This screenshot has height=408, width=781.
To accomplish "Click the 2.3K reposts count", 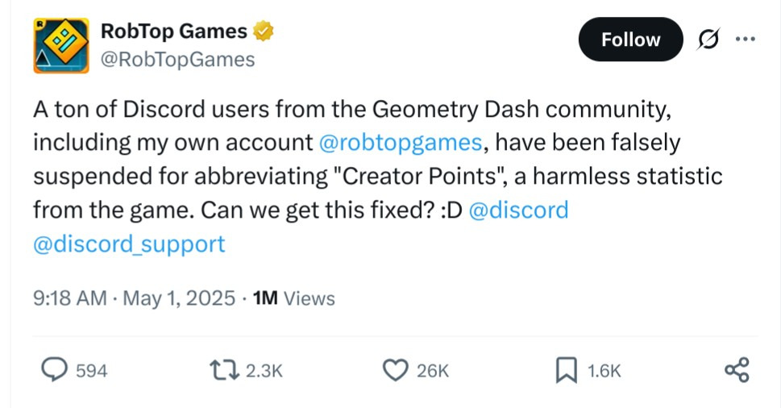I will click(x=264, y=371).
